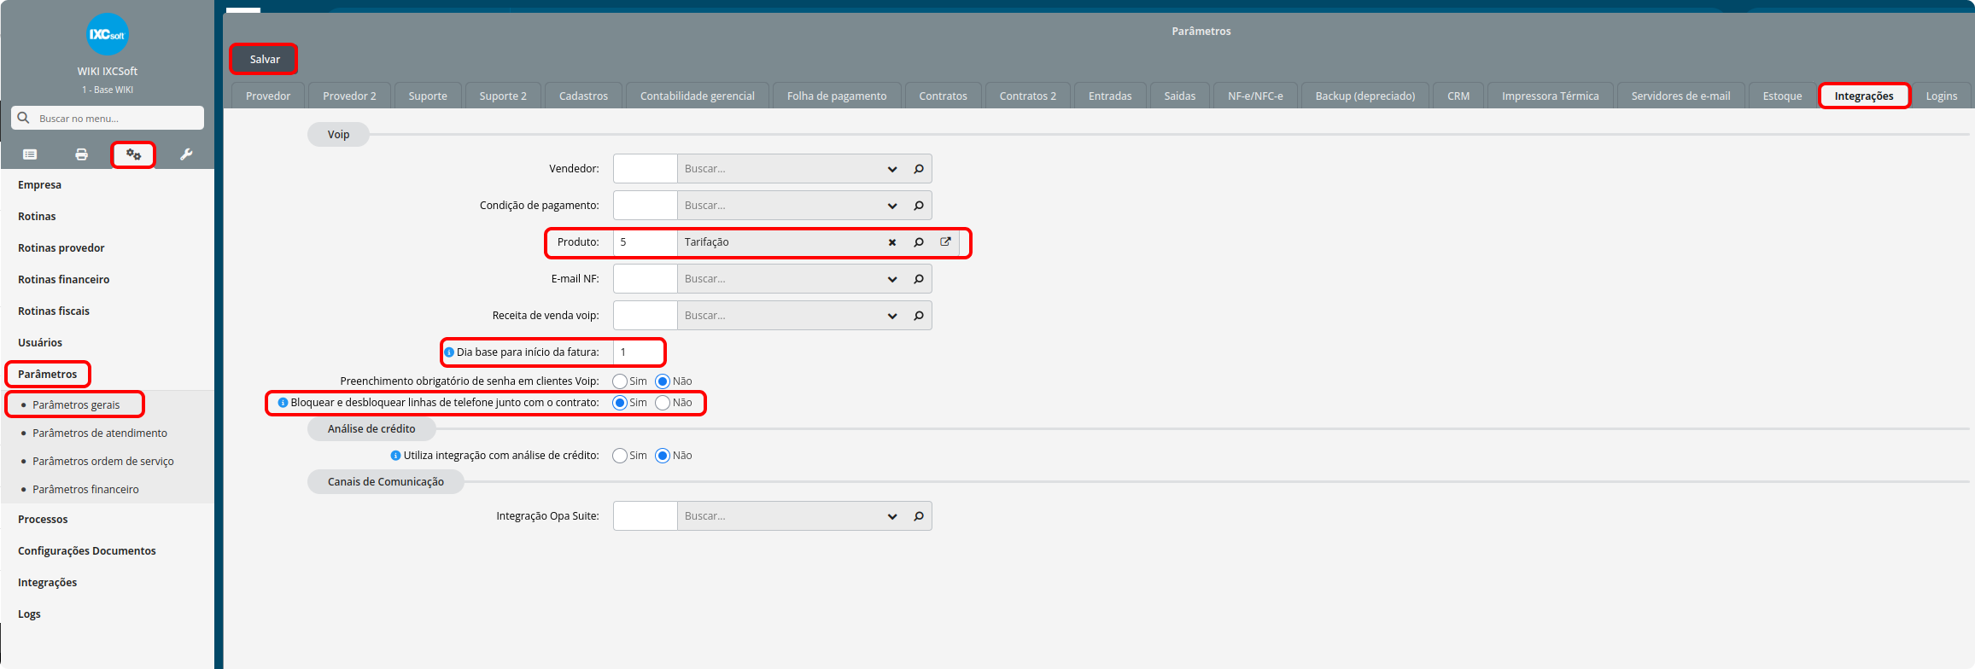Screen dimensions: 1975x669
Task: Click the Salvar button
Action: [x=265, y=59]
